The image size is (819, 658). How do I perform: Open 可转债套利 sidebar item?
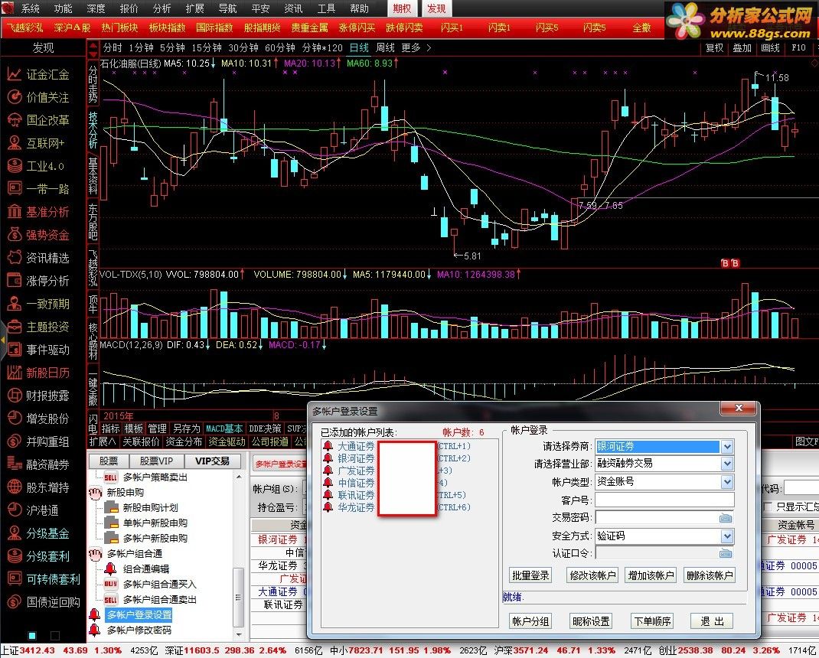(x=44, y=580)
